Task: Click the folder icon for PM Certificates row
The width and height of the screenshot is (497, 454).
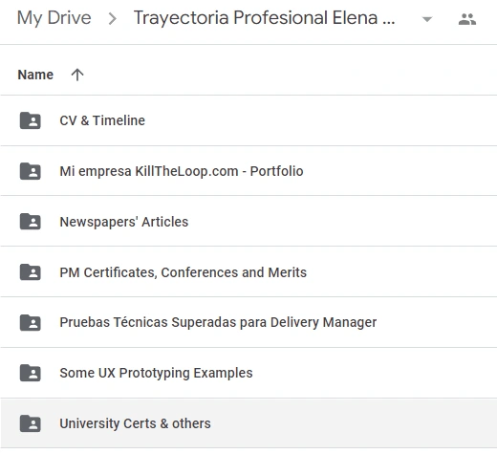Action: click(31, 272)
